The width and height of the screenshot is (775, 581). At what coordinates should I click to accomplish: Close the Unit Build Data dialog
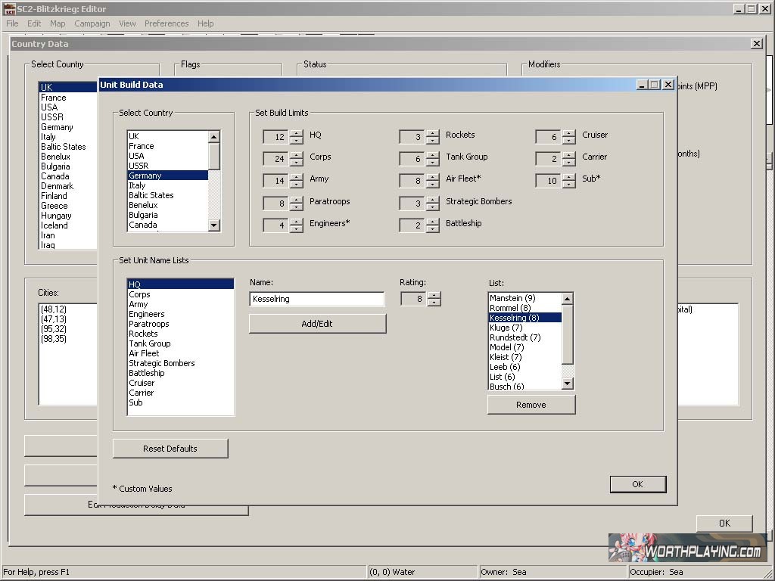[668, 85]
